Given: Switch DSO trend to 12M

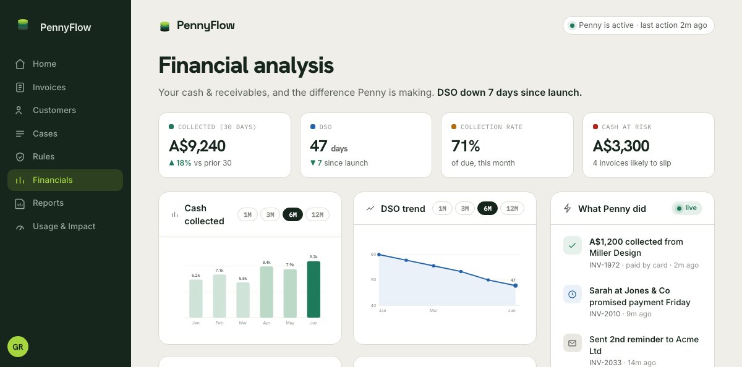Looking at the screenshot, I should [512, 208].
